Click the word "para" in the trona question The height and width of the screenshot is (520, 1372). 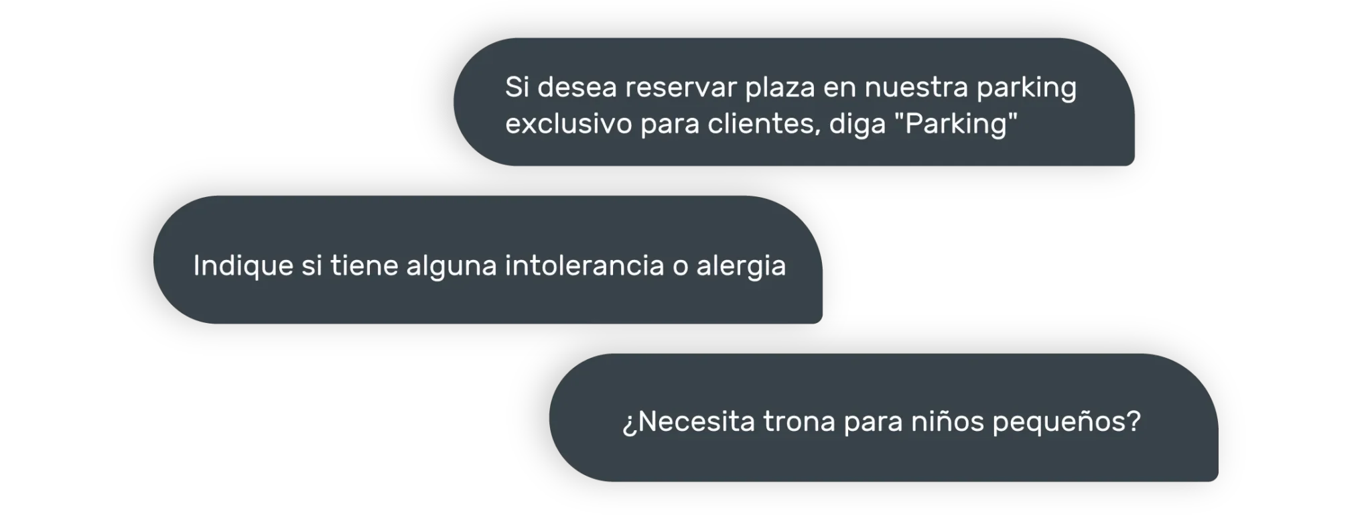tap(874, 423)
